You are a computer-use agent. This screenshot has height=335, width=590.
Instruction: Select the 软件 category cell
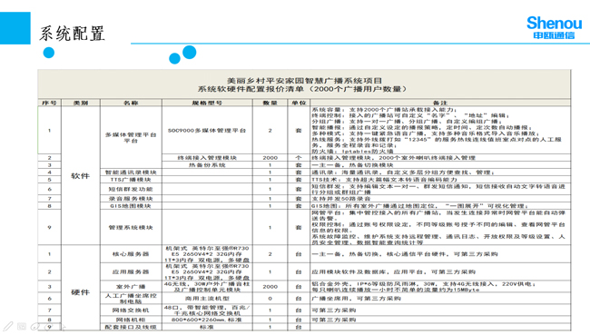coord(80,176)
